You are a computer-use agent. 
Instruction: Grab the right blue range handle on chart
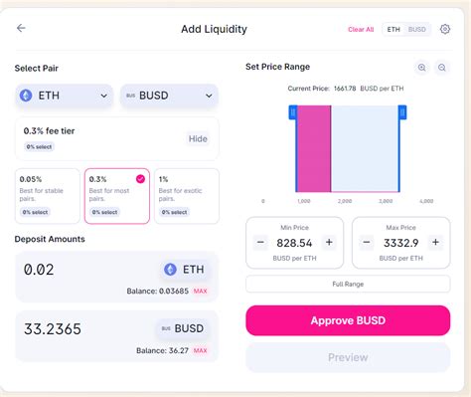coord(402,112)
